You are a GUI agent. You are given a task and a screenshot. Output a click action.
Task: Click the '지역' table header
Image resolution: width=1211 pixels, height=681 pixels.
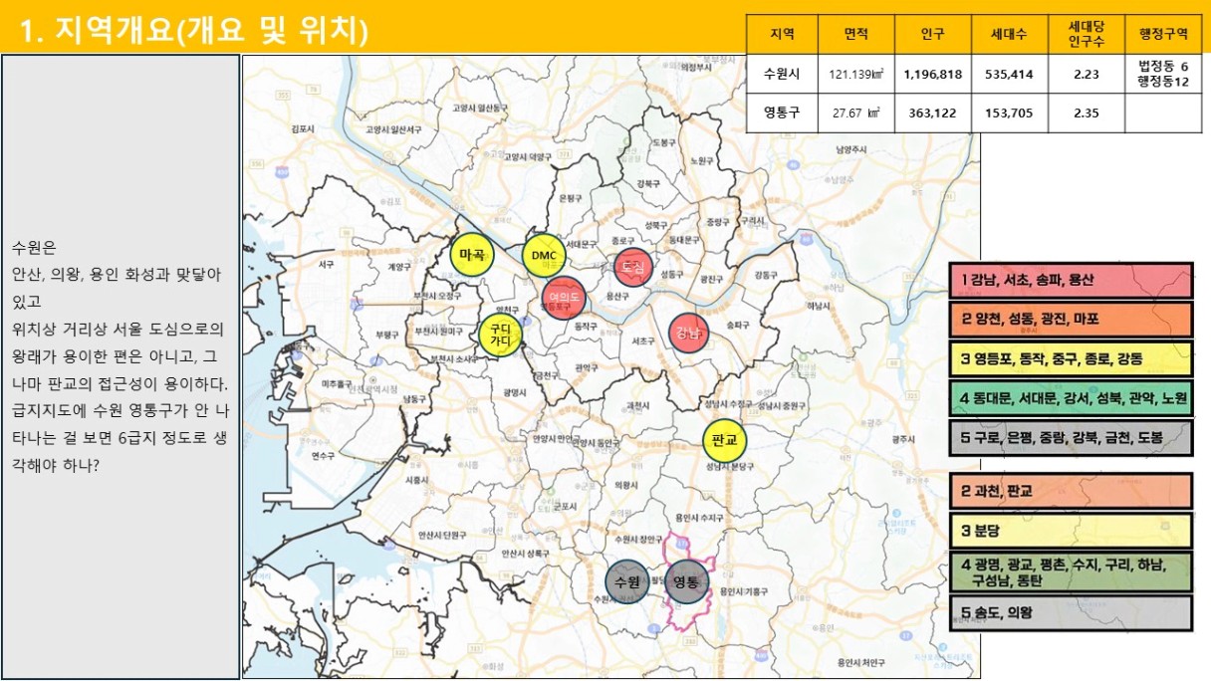pos(782,34)
